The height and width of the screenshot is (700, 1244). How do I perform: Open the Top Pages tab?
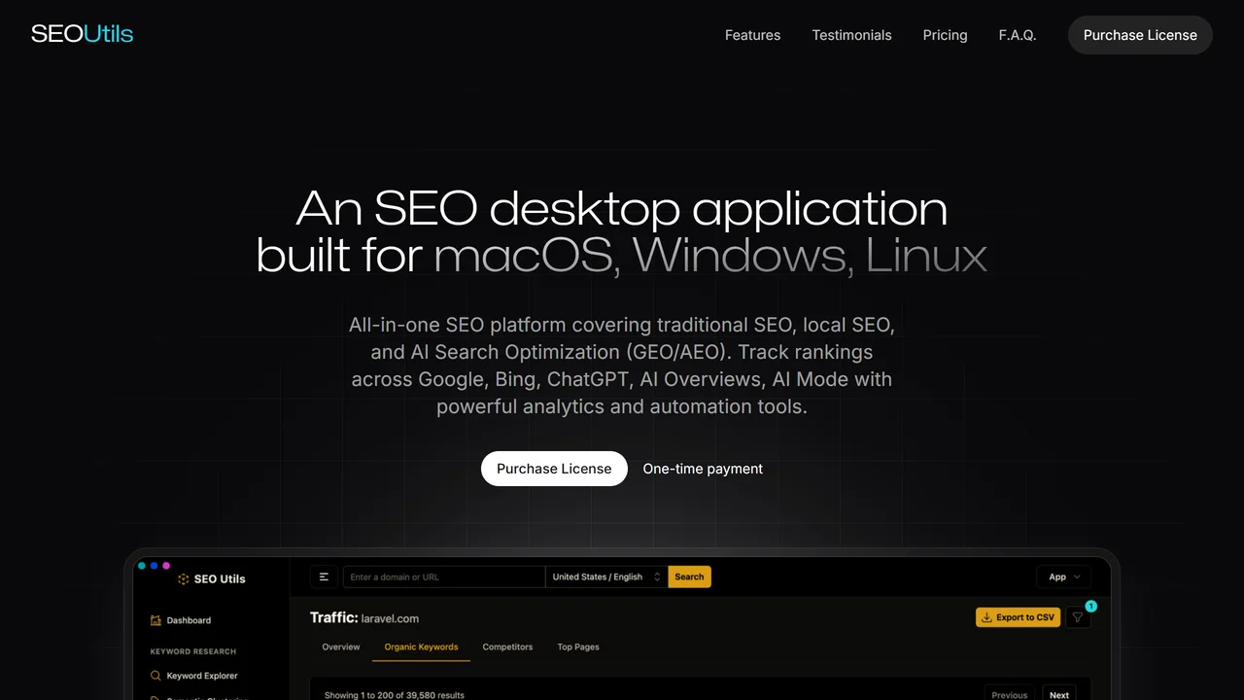[578, 647]
